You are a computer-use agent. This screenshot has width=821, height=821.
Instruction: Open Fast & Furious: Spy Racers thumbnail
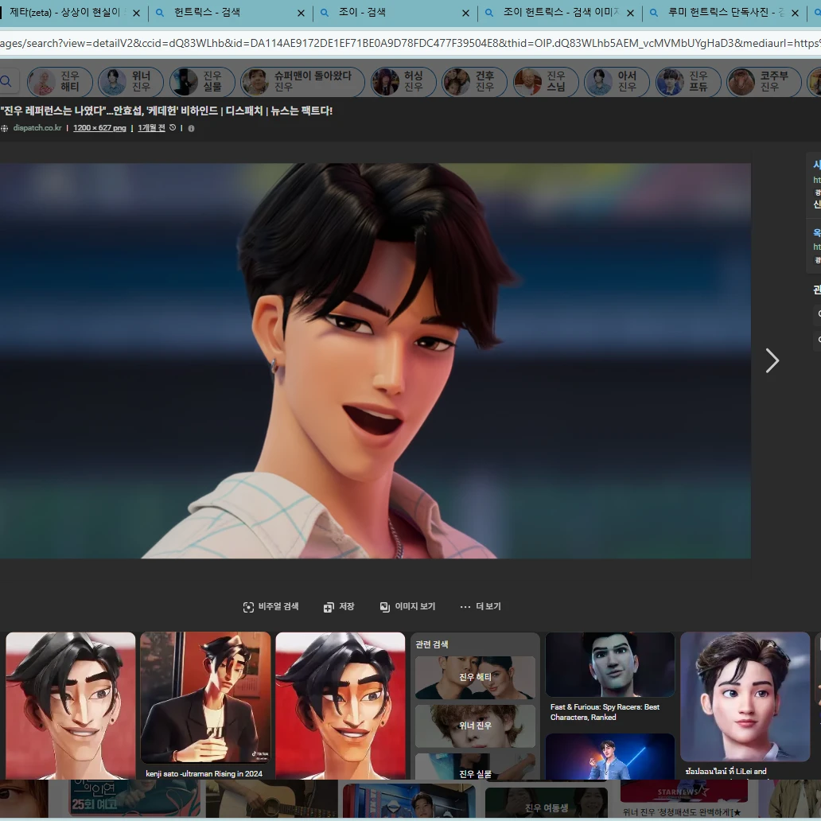pos(610,664)
